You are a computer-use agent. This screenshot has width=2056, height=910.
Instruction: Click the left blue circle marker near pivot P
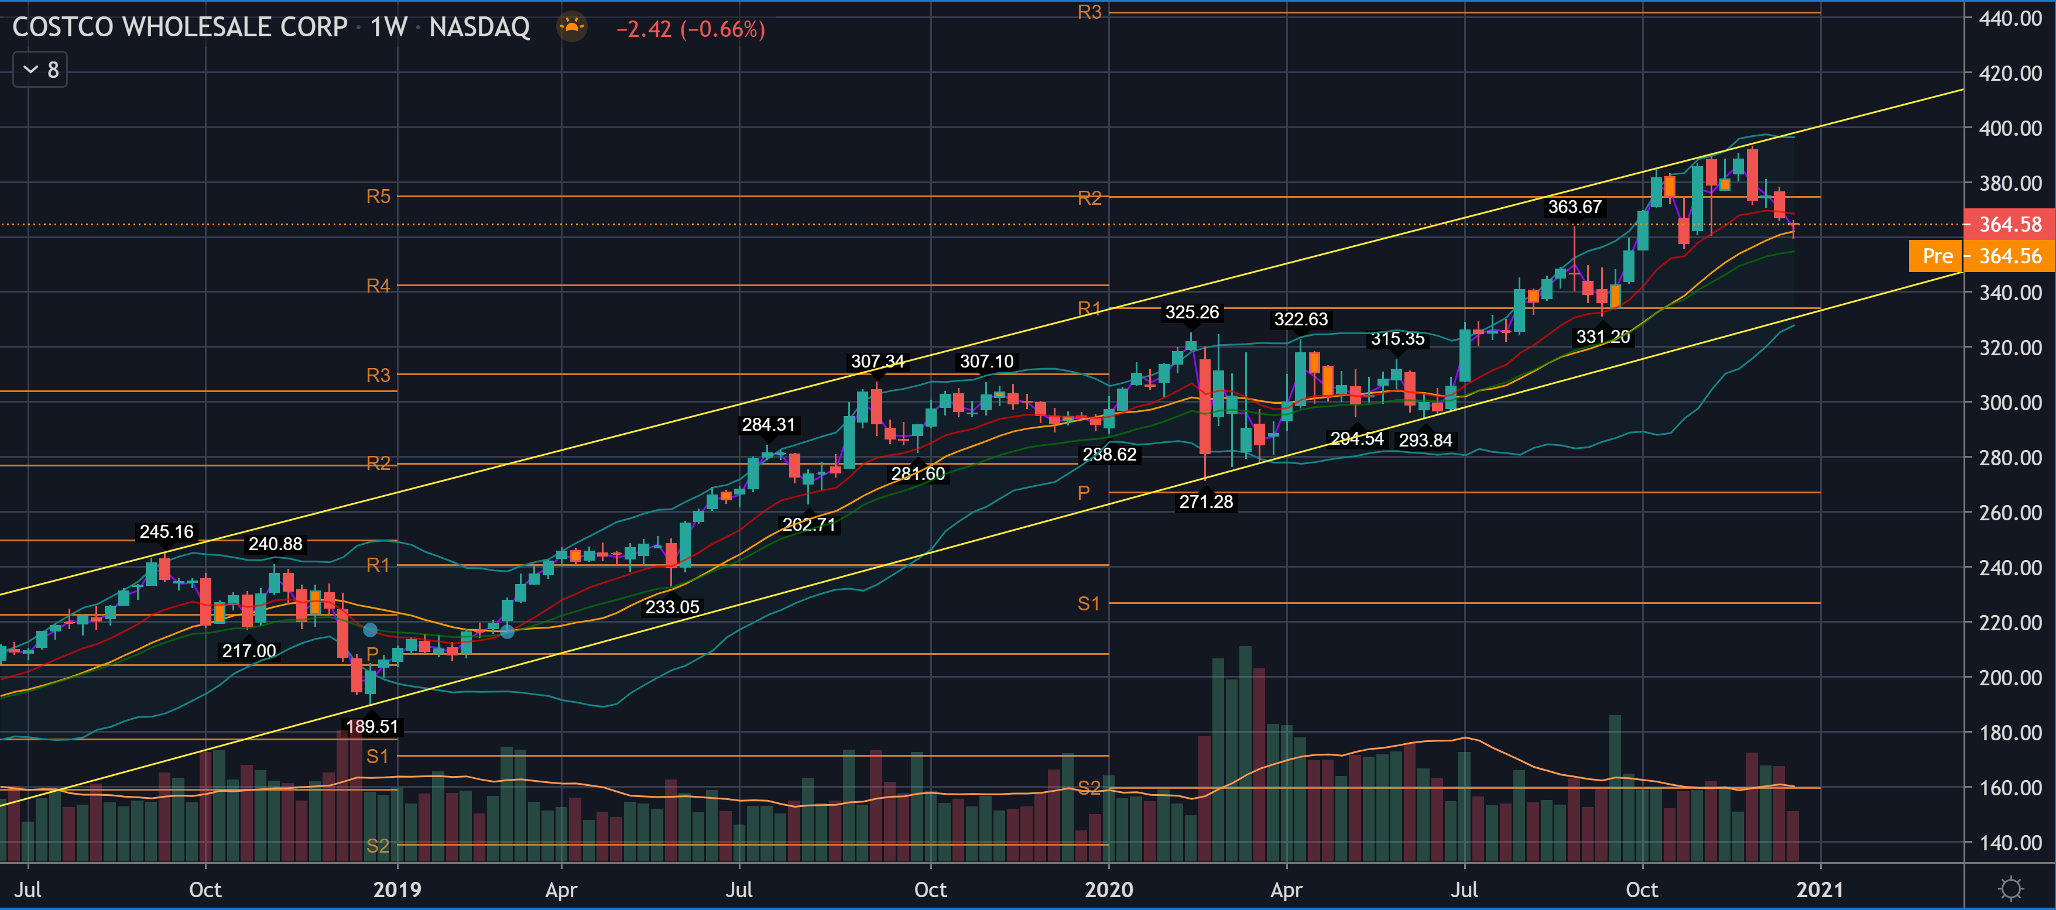[371, 630]
